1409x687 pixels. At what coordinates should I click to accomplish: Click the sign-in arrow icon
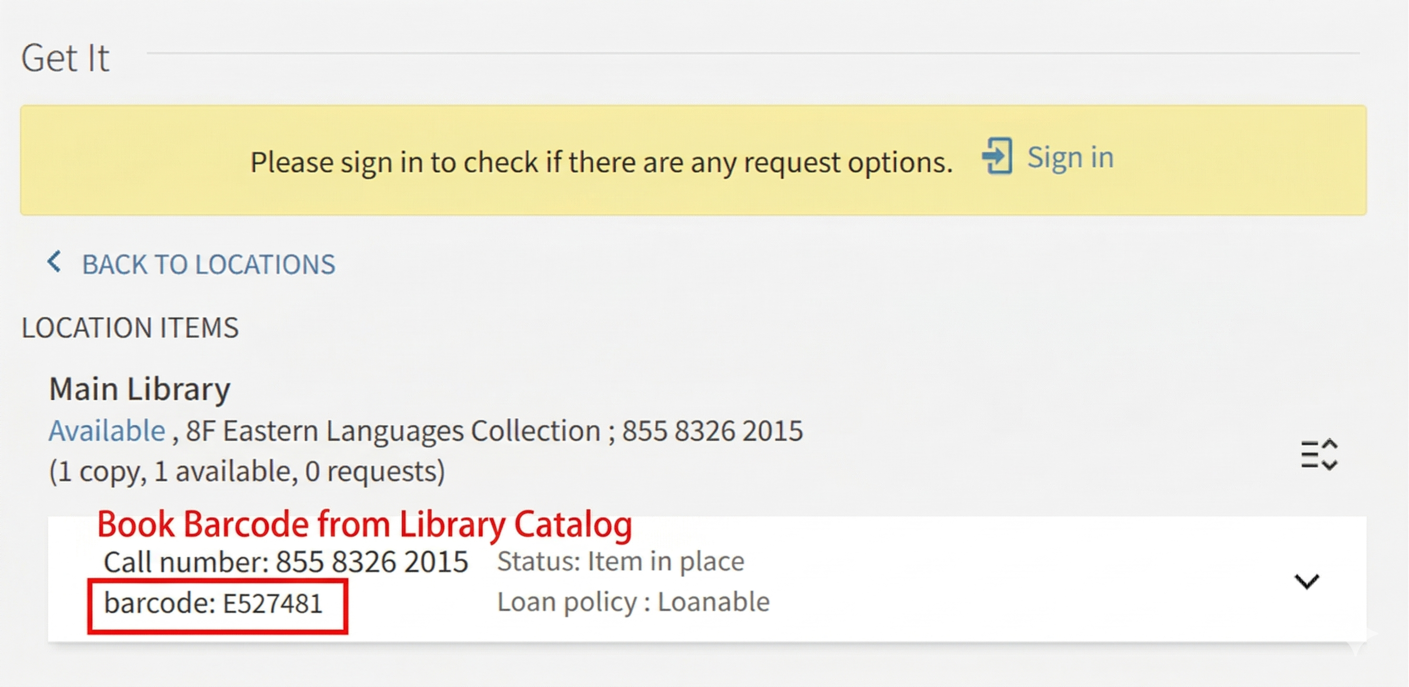pos(997,157)
